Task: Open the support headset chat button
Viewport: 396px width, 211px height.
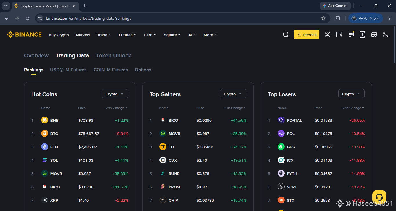Action: (x=379, y=197)
